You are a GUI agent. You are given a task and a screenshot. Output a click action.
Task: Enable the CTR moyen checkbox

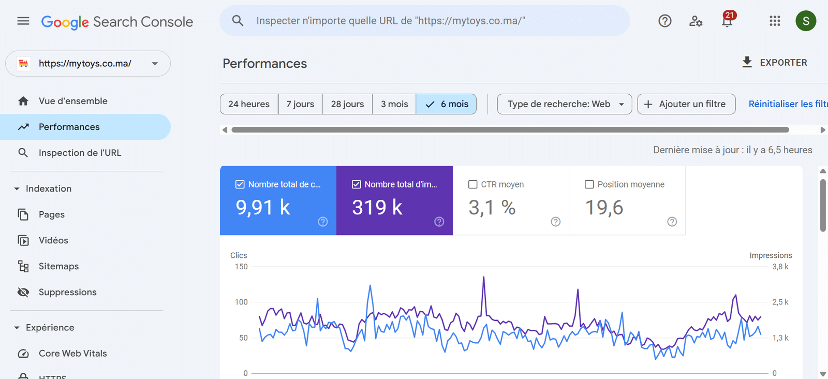click(473, 184)
